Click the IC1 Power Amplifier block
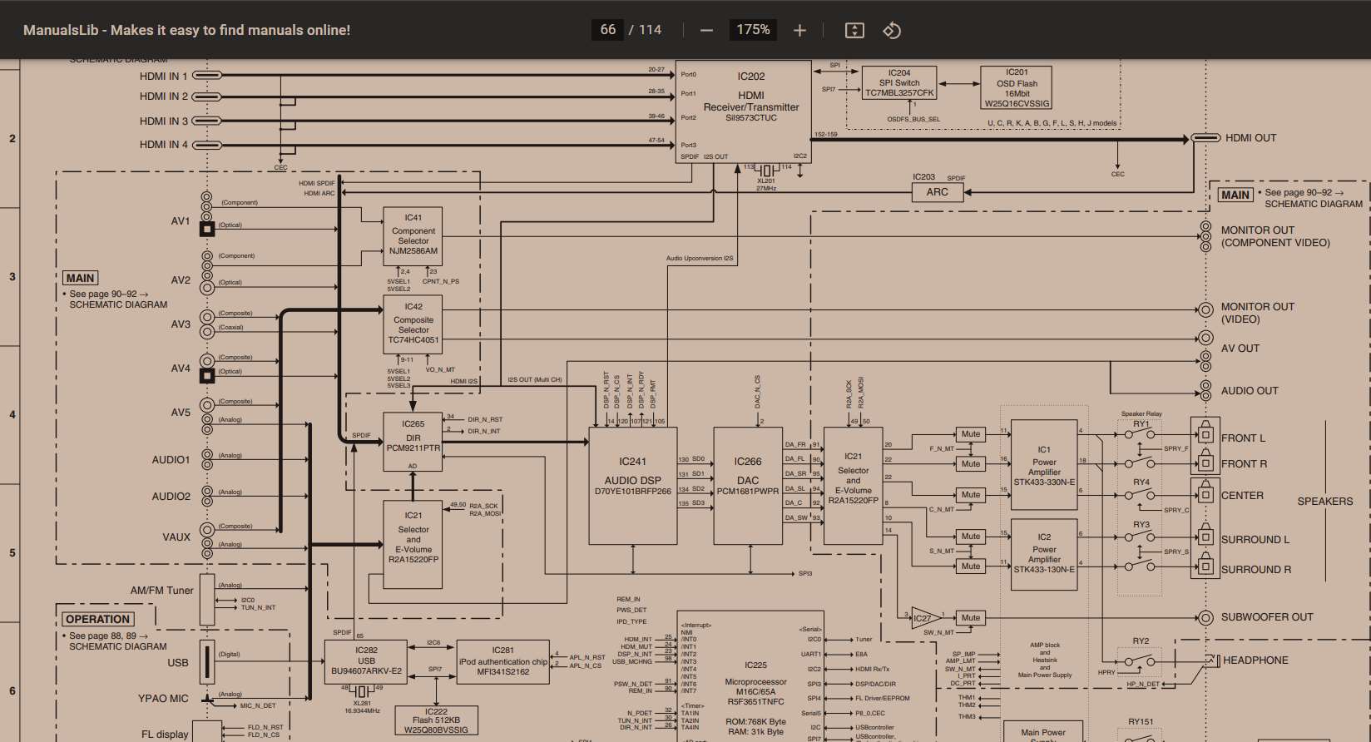 [x=1044, y=466]
